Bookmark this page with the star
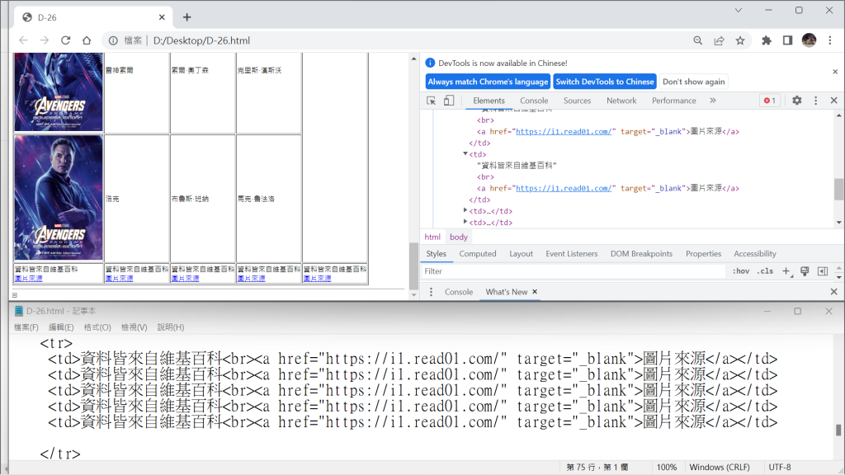The width and height of the screenshot is (845, 475). 740,40
